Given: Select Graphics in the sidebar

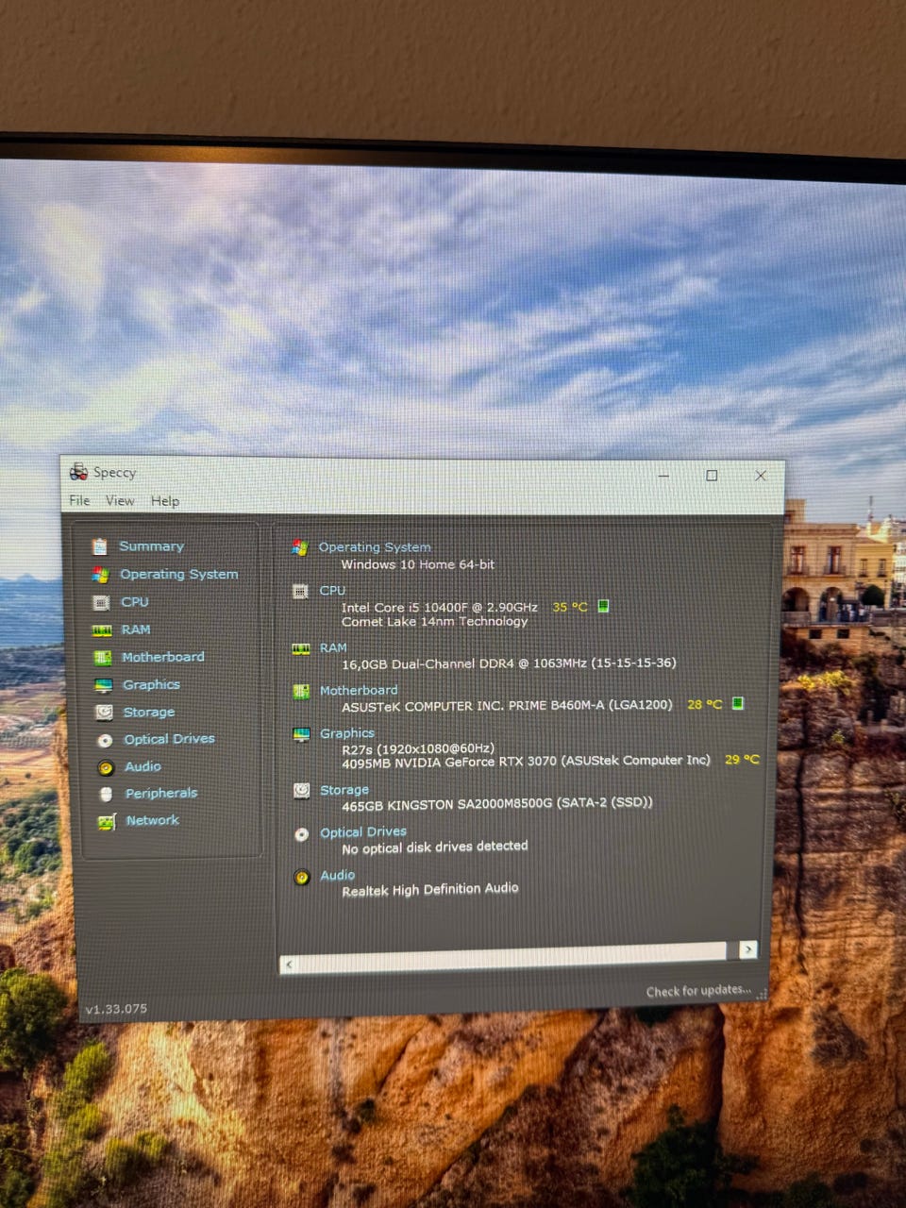Looking at the screenshot, I should point(151,684).
